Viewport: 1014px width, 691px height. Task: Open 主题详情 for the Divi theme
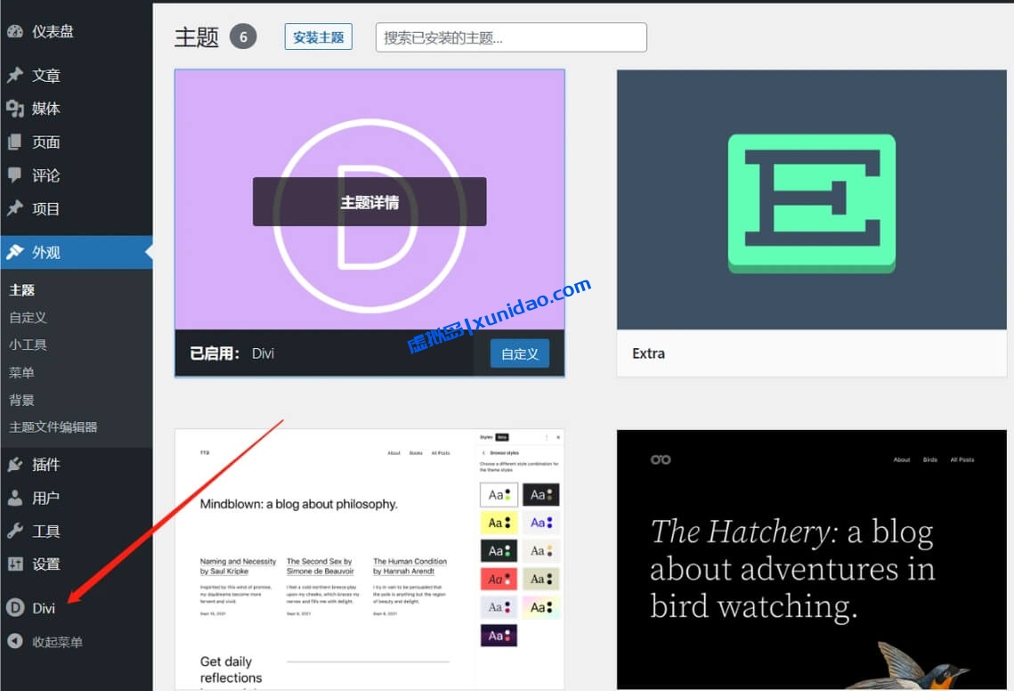click(369, 201)
